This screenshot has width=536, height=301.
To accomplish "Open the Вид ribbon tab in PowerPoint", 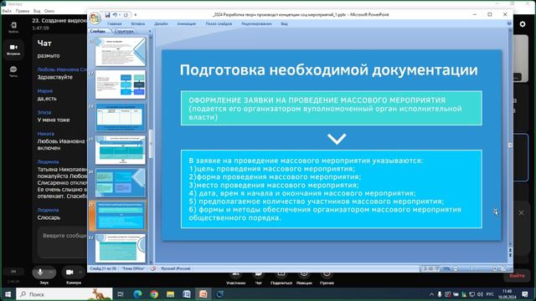I will tap(284, 24).
